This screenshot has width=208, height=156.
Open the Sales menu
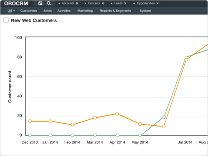click(x=48, y=11)
